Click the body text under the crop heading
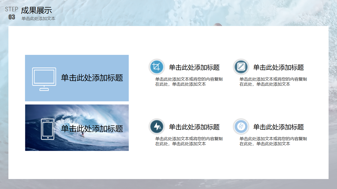Image resolution: width=337 pixels, height=189 pixels. click(189, 82)
